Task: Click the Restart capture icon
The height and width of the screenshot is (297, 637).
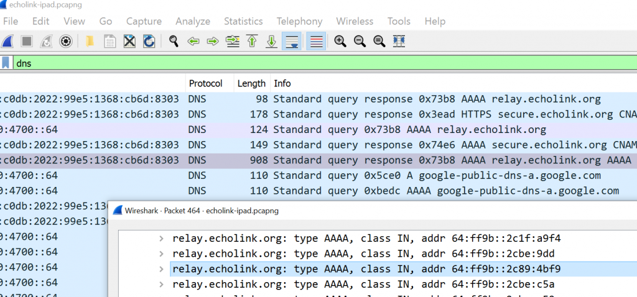Action: tap(46, 42)
